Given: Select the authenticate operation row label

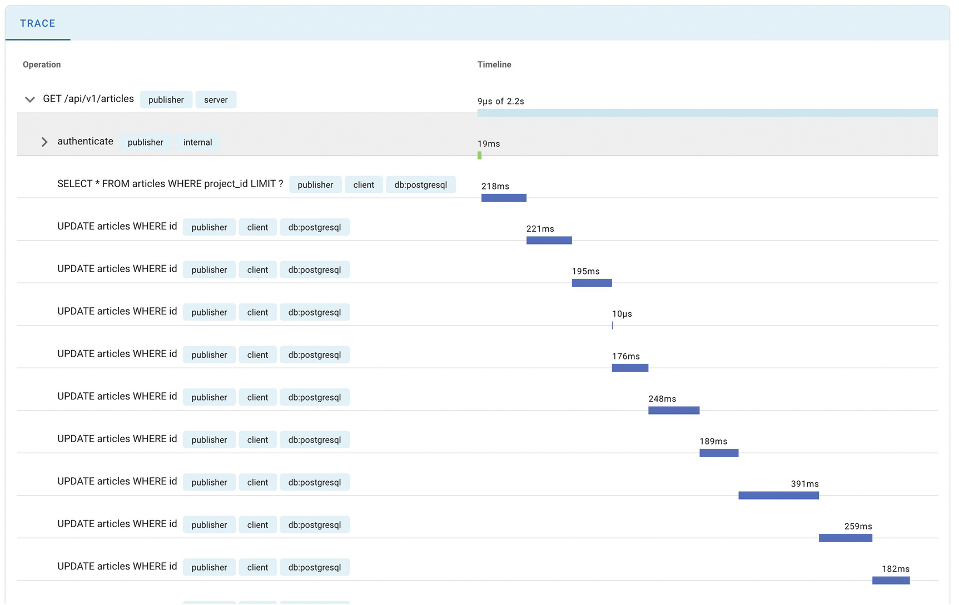Looking at the screenshot, I should click(85, 142).
